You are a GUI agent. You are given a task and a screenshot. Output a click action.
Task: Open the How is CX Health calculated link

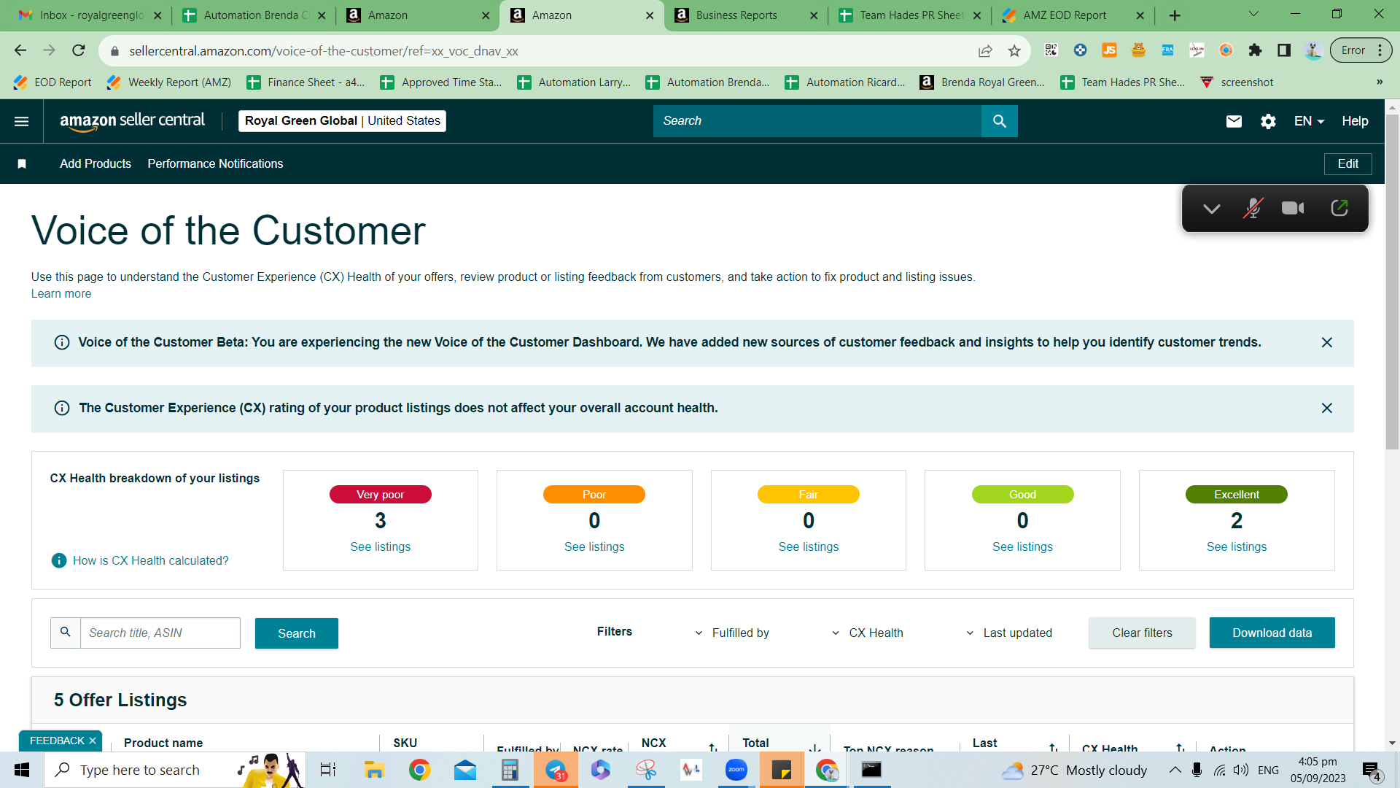click(151, 560)
